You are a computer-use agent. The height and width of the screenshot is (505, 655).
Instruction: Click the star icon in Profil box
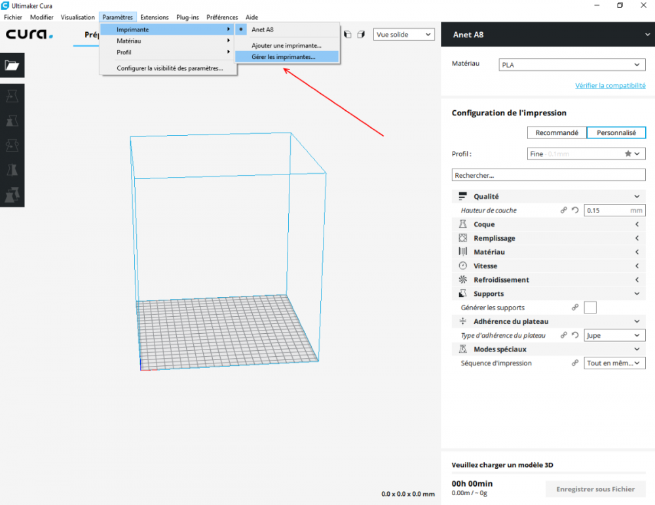pos(628,153)
